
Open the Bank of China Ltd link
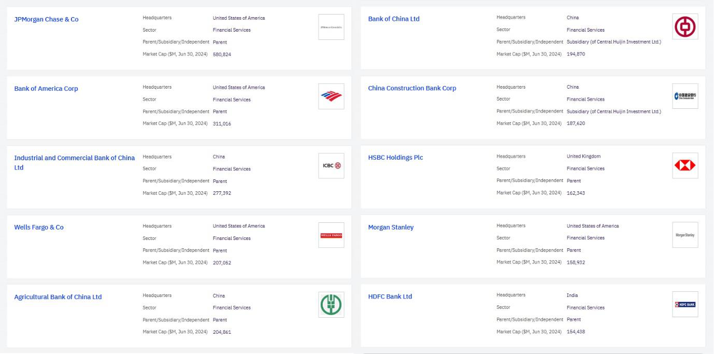click(x=394, y=19)
